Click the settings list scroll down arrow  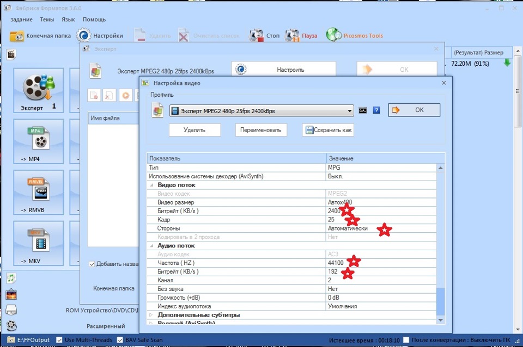point(440,320)
